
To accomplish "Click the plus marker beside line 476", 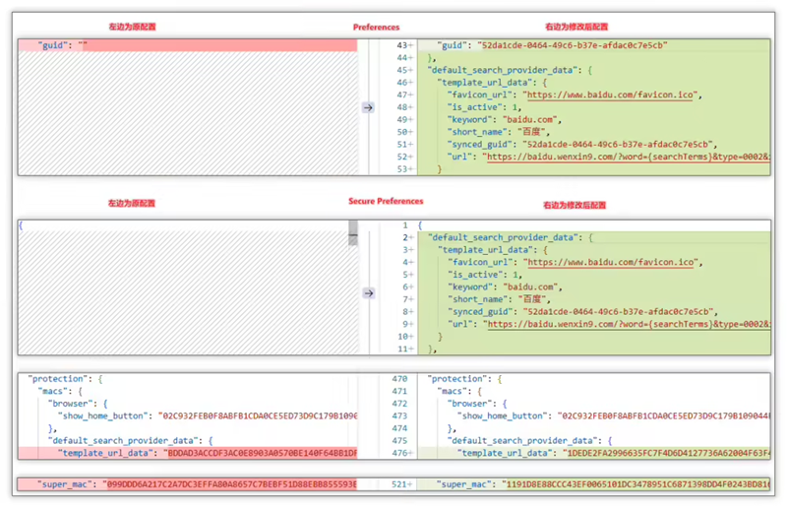I will point(410,453).
